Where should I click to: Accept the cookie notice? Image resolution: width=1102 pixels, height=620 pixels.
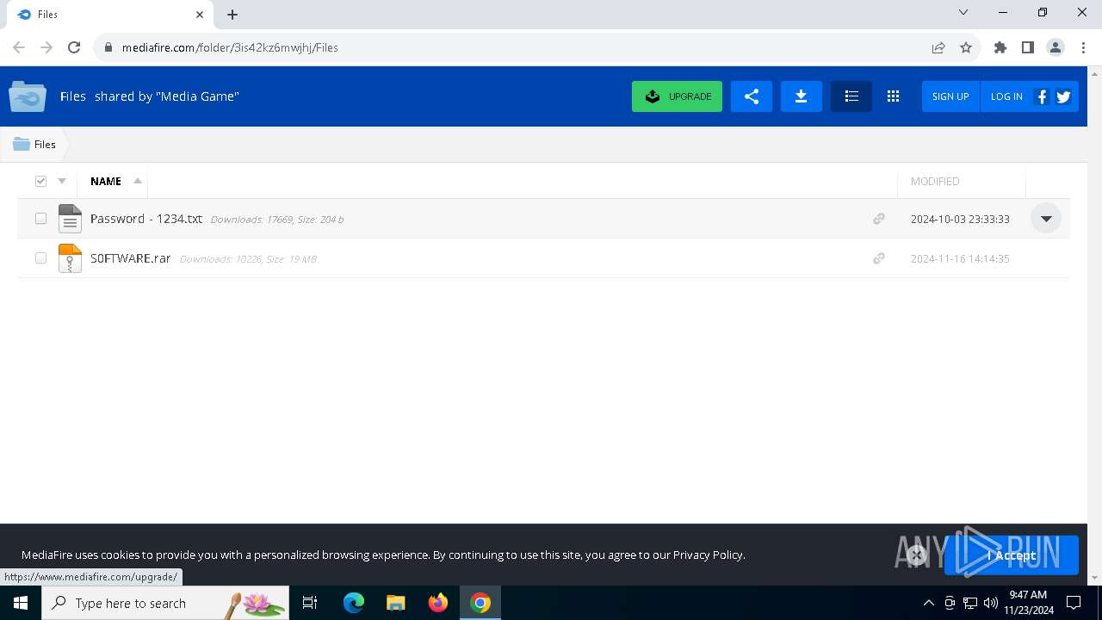click(1012, 555)
